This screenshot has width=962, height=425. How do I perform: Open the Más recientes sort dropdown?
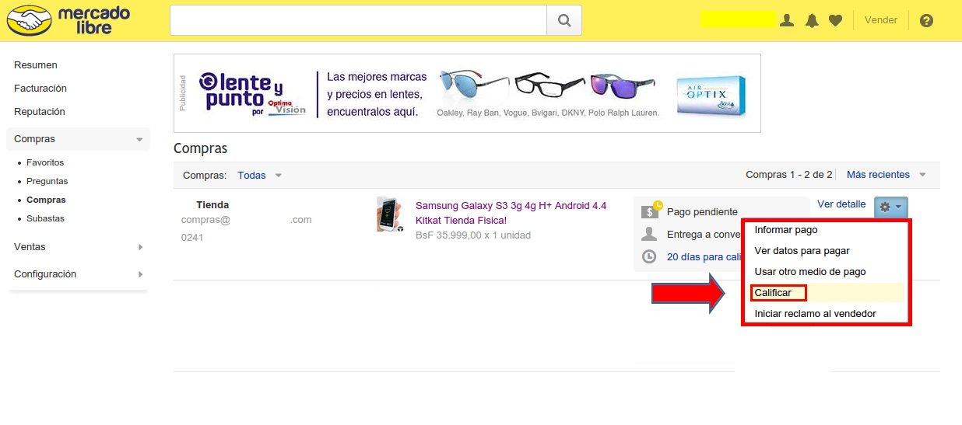point(887,175)
